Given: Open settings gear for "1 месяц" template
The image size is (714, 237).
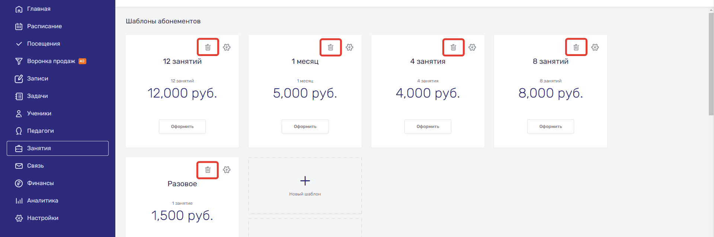Looking at the screenshot, I should click(349, 47).
